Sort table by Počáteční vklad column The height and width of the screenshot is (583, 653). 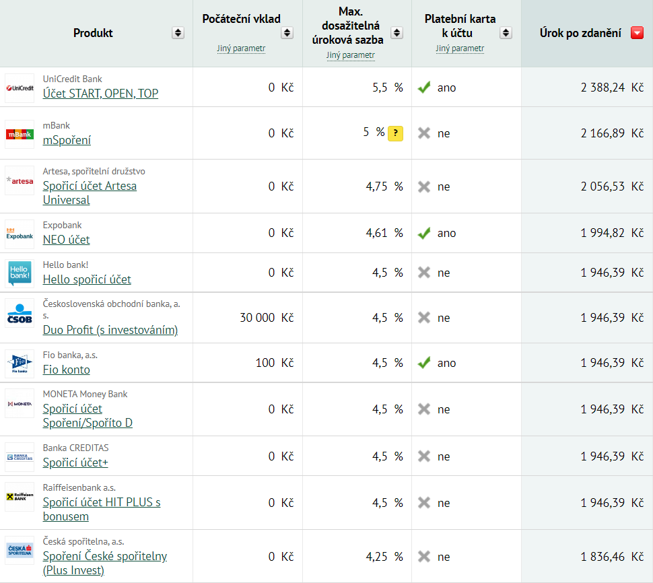pyautogui.click(x=287, y=33)
